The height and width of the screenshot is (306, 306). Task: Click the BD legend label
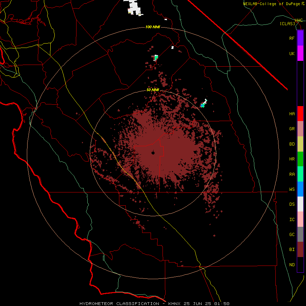pyautogui.click(x=292, y=144)
